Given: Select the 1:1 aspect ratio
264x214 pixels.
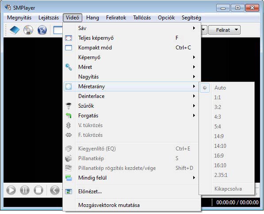Looking at the screenshot, I should 227,98.
